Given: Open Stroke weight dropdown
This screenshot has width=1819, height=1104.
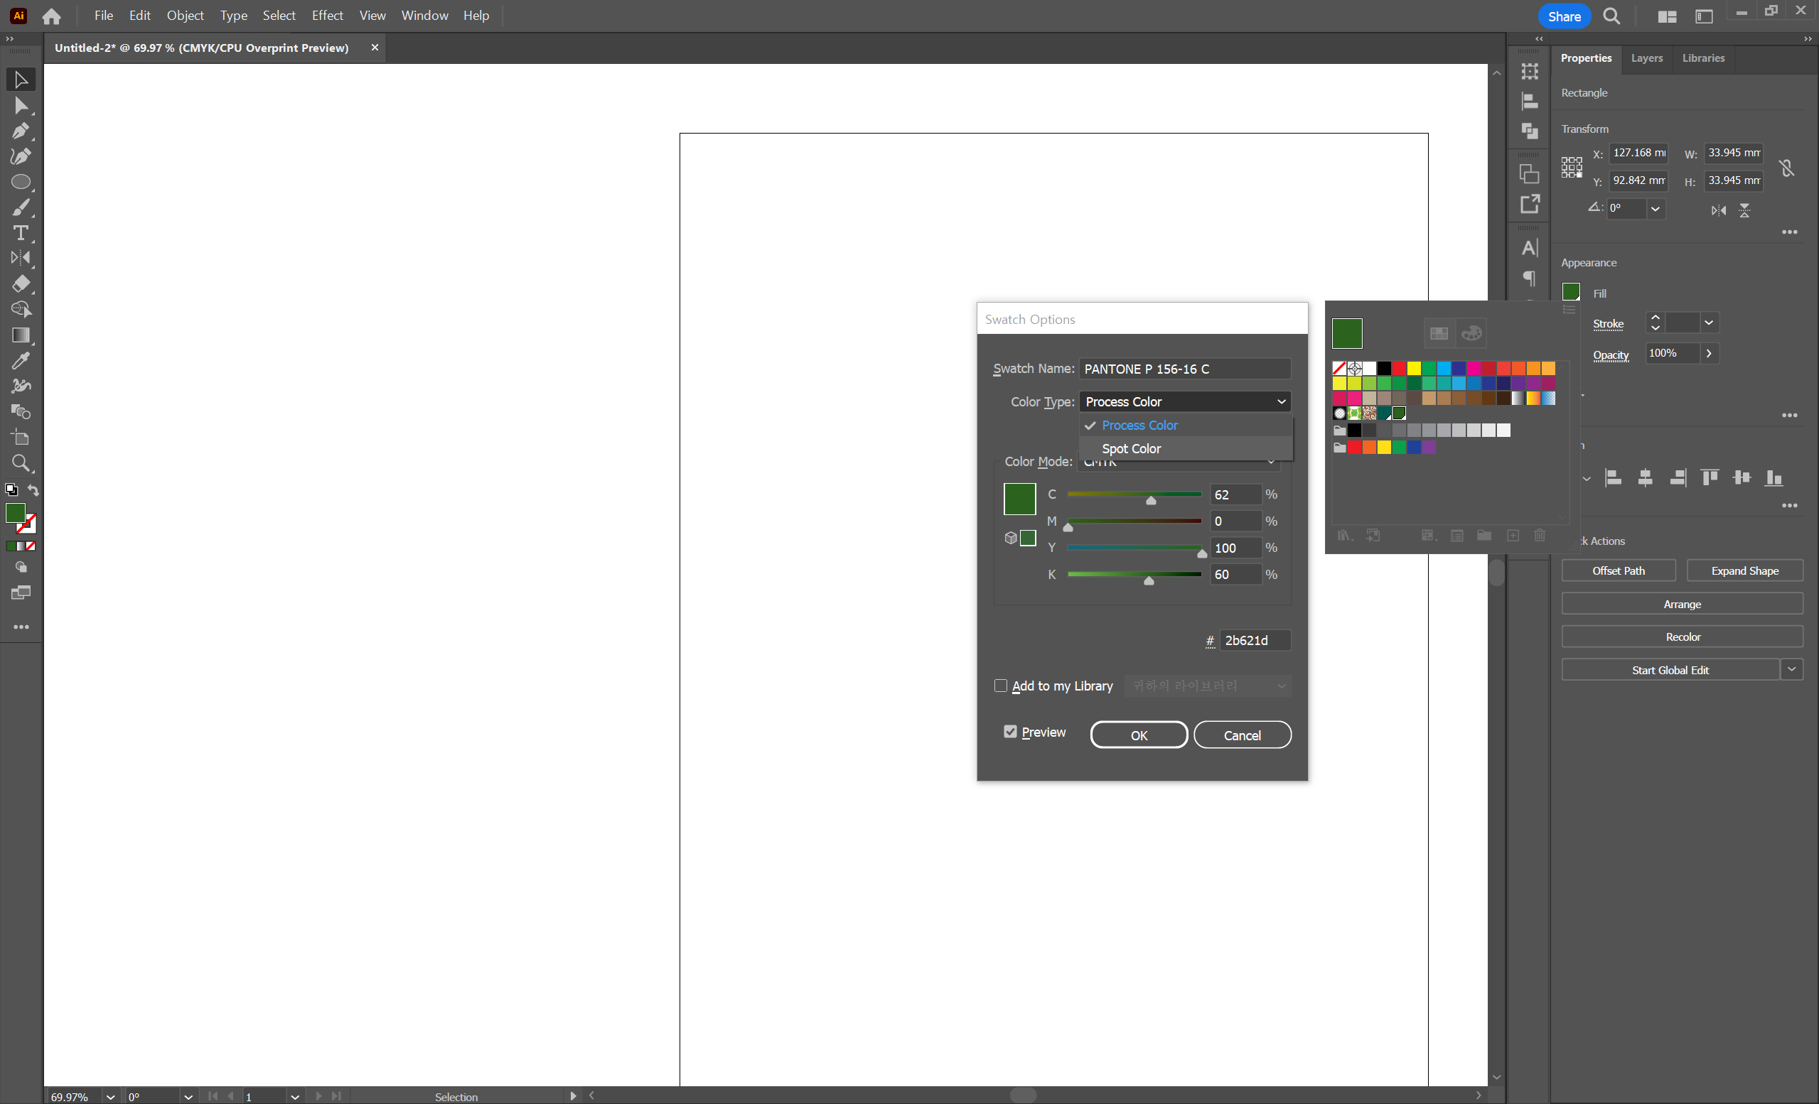Looking at the screenshot, I should (1708, 323).
